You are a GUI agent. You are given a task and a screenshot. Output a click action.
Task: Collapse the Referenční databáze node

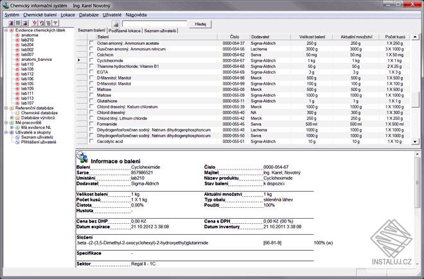(x=5, y=108)
